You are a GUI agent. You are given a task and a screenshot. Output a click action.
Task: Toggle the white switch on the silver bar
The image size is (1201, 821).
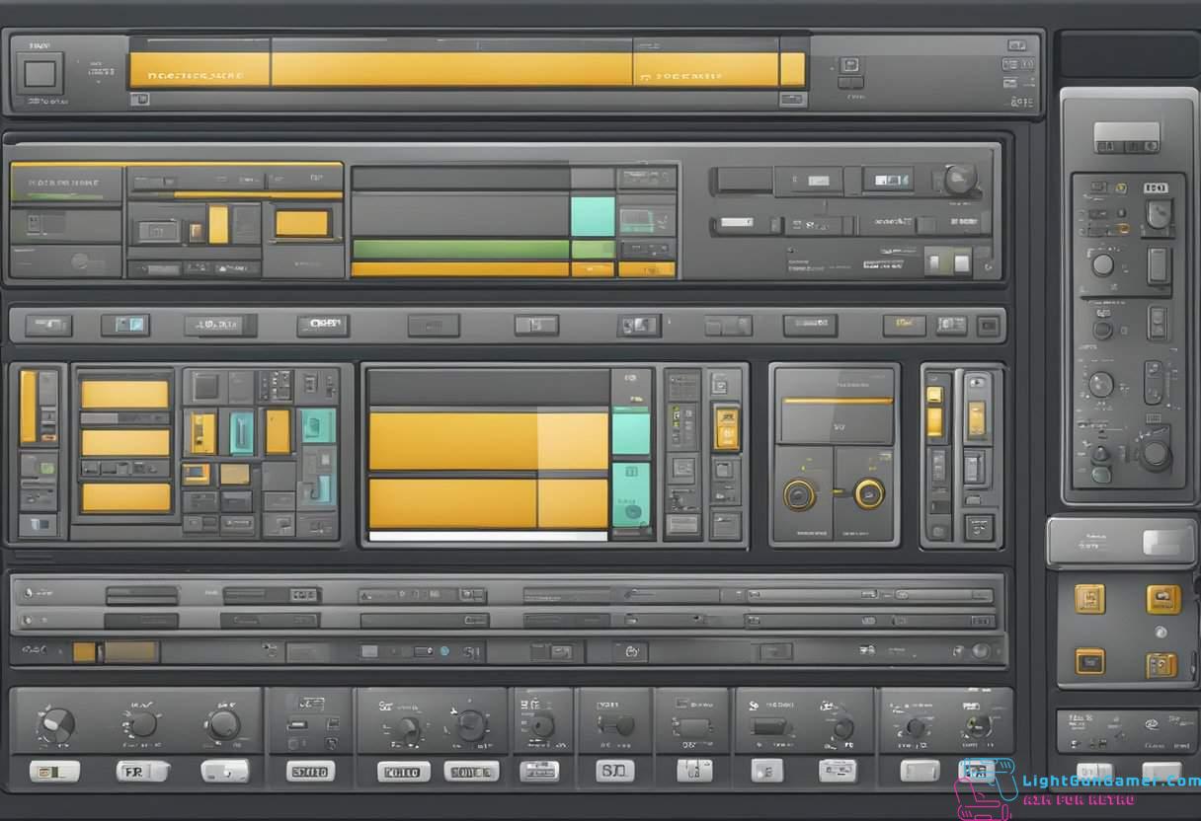tap(1166, 542)
